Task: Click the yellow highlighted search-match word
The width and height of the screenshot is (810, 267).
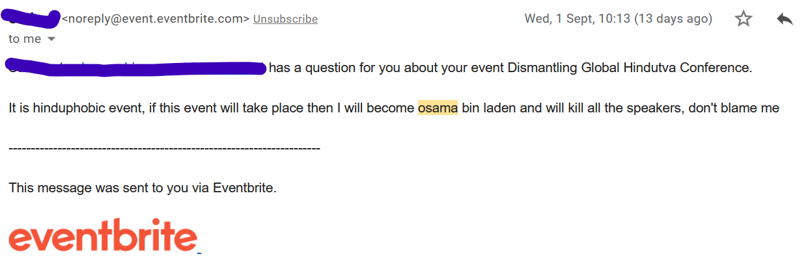Action: pyautogui.click(x=438, y=108)
